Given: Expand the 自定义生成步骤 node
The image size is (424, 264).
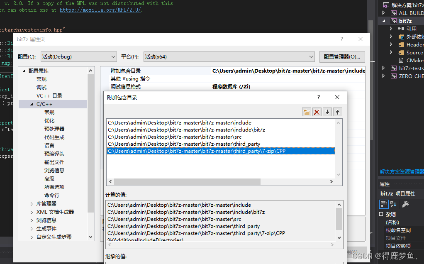Looking at the screenshot, I should coord(32,237).
